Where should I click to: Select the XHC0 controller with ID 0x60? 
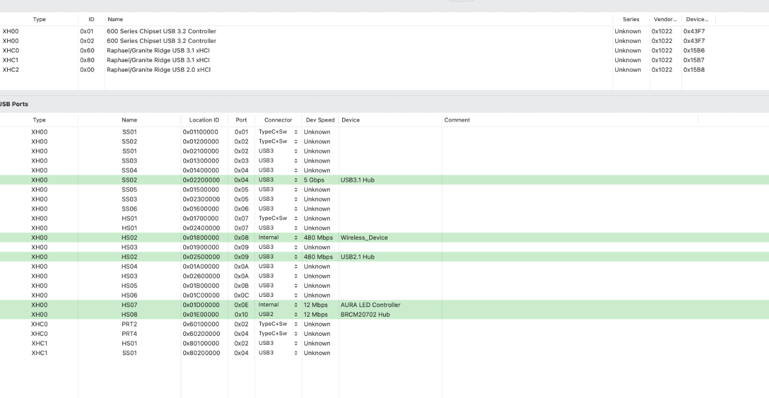[x=157, y=51]
